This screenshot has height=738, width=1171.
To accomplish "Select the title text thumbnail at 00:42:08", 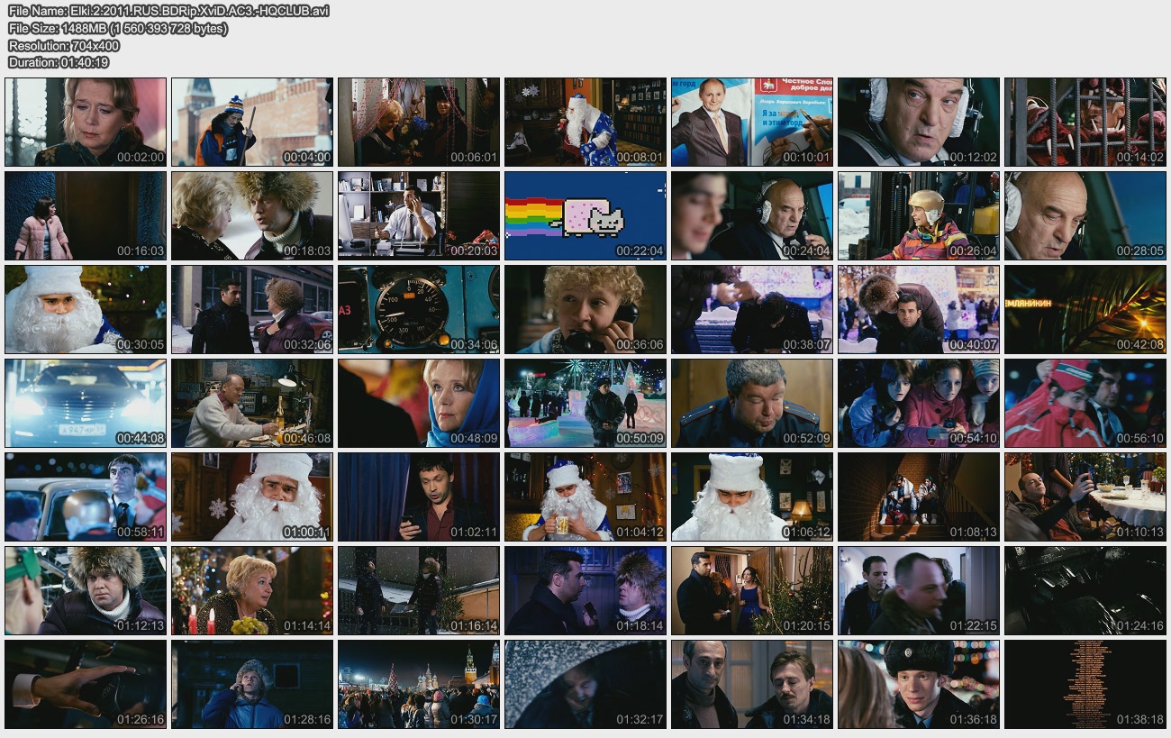I will coord(1085,310).
